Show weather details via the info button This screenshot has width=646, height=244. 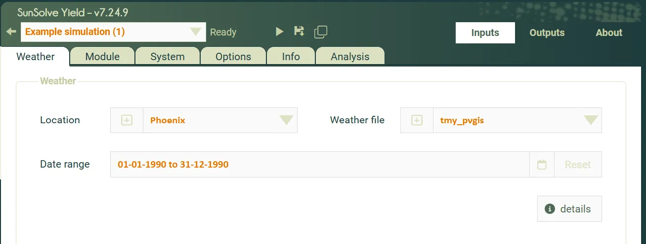[x=569, y=209]
